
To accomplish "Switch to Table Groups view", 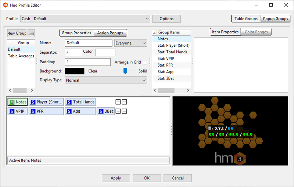I will (x=246, y=19).
